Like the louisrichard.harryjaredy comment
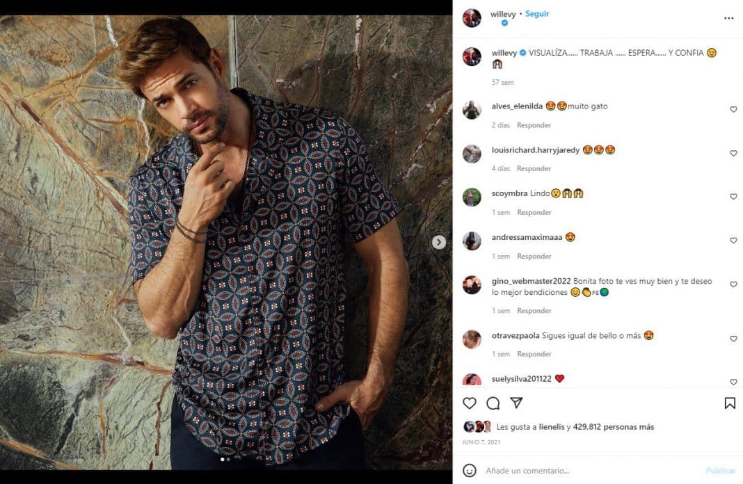The height and width of the screenshot is (484, 743). [733, 153]
